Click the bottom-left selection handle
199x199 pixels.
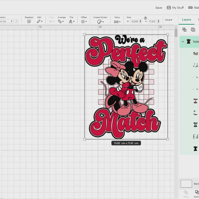(85, 139)
